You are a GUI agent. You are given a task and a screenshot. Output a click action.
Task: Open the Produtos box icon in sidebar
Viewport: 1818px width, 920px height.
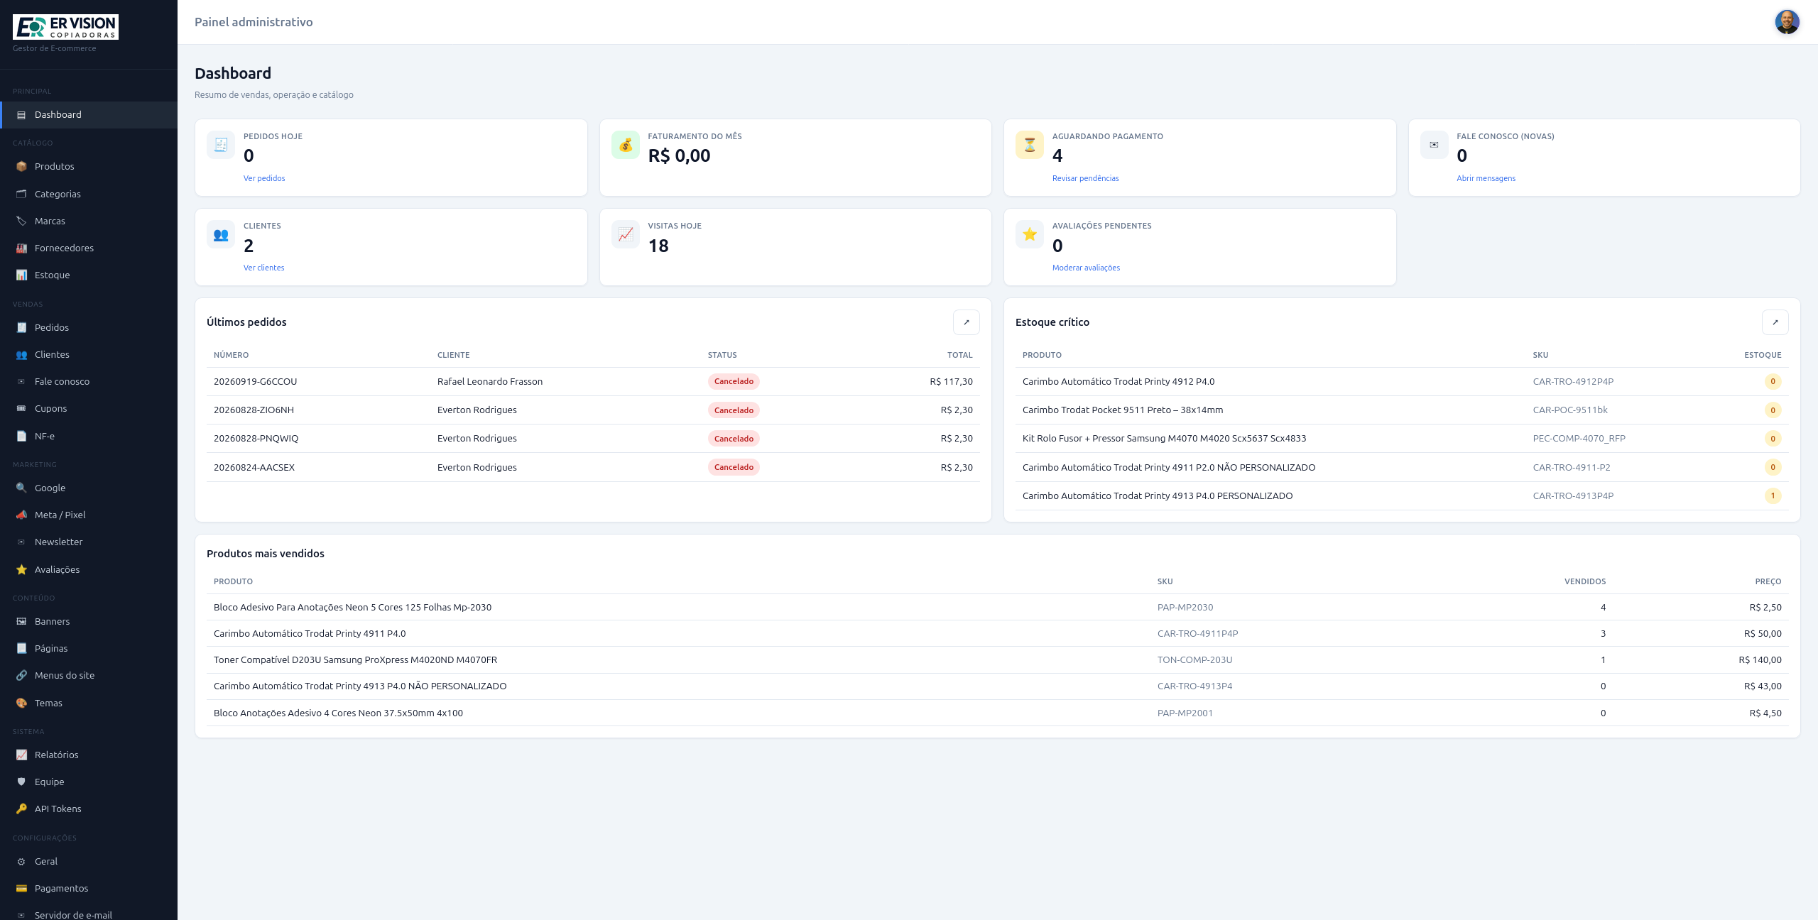(21, 166)
